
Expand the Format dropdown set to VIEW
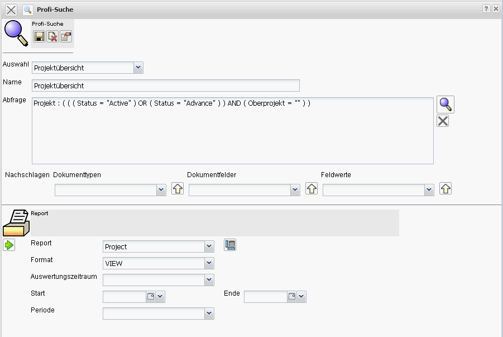point(209,263)
